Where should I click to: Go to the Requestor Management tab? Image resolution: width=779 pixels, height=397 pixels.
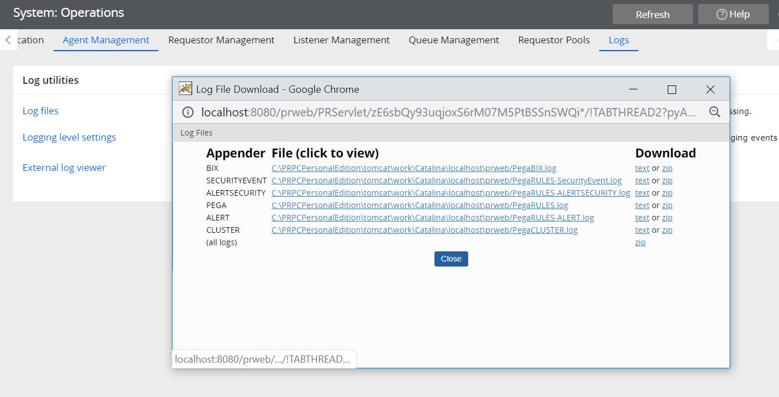[x=221, y=40]
